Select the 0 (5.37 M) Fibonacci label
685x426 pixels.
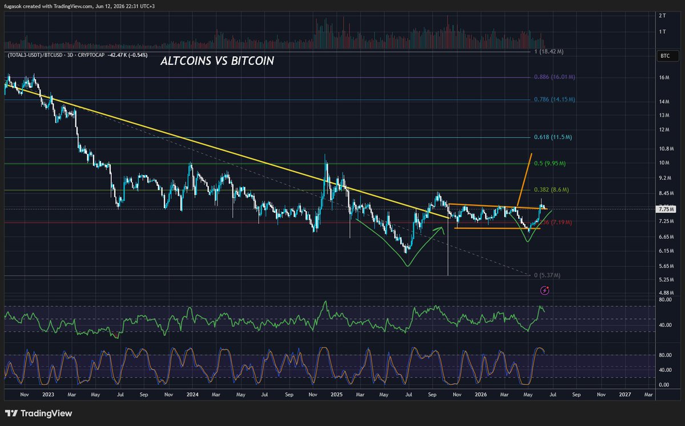547,275
